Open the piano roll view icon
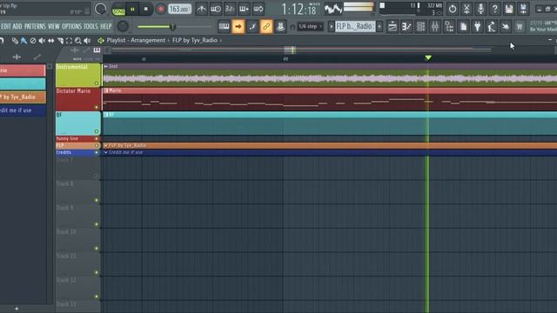Viewport: 557px width, 313px height. [406, 26]
